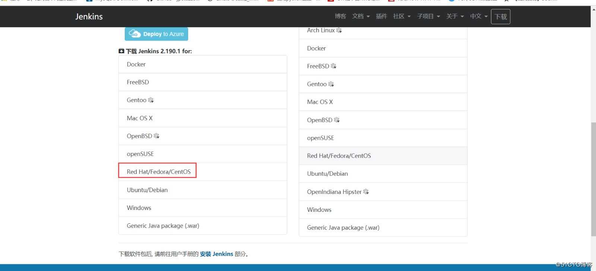Open the 中文 language dropdown
This screenshot has height=271, width=596.
pyautogui.click(x=479, y=16)
